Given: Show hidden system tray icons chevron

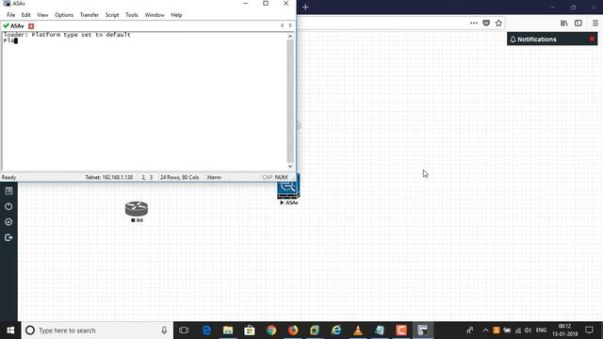Looking at the screenshot, I should click(x=486, y=331).
